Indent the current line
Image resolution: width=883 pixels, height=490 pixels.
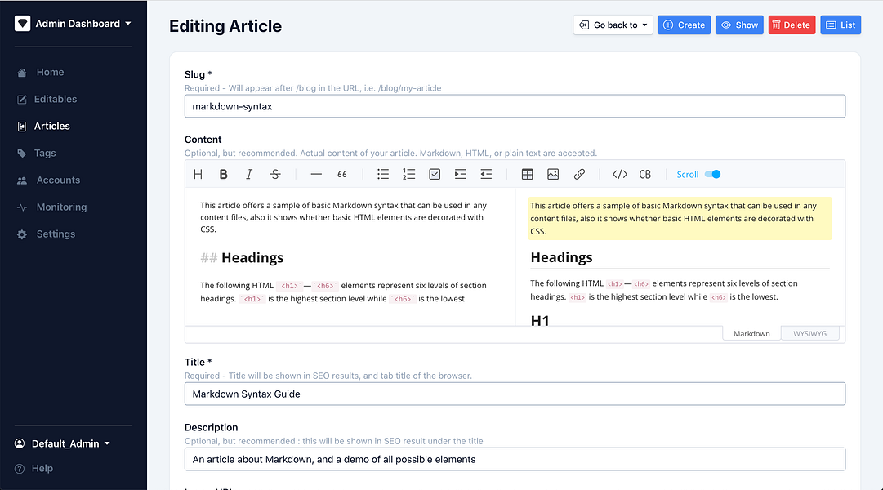pyautogui.click(x=460, y=175)
